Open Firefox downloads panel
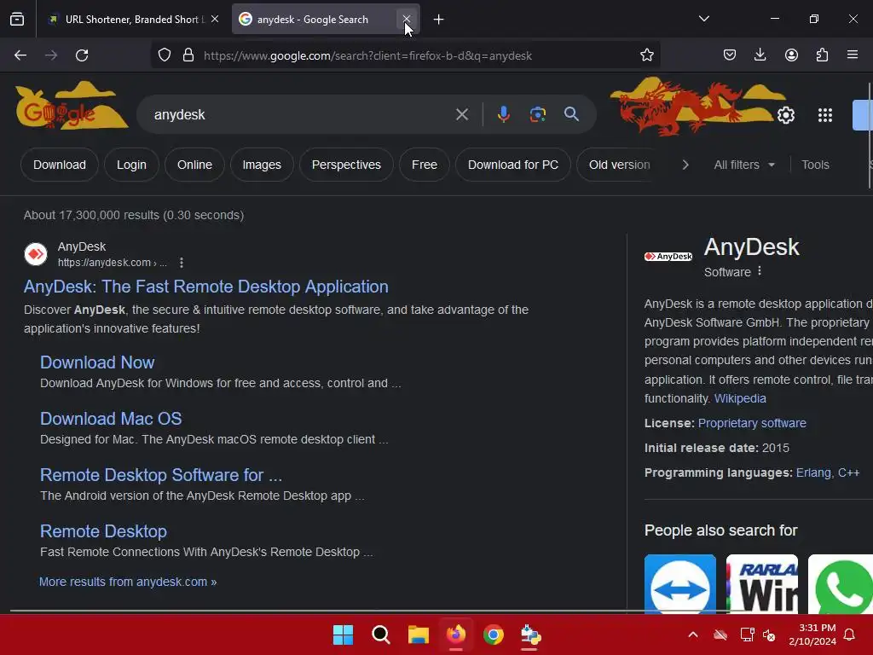Image resolution: width=873 pixels, height=655 pixels. click(760, 55)
